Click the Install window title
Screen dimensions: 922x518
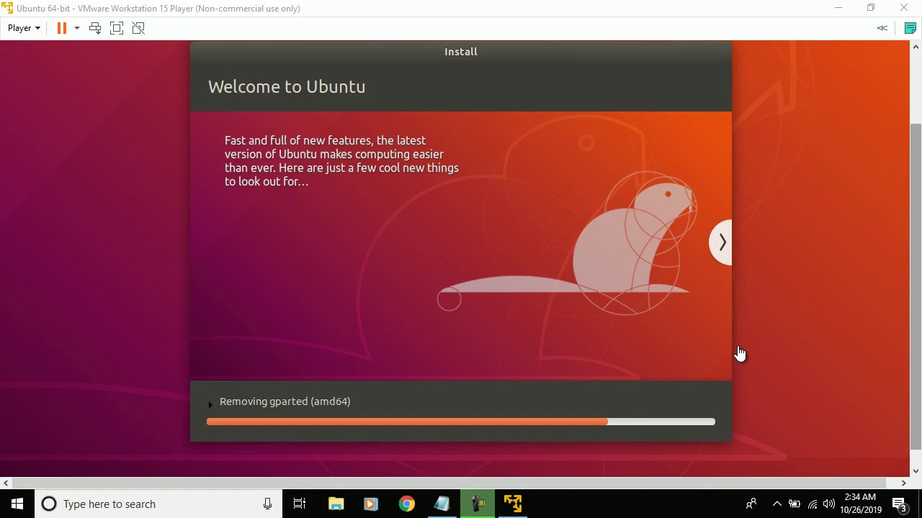[461, 52]
